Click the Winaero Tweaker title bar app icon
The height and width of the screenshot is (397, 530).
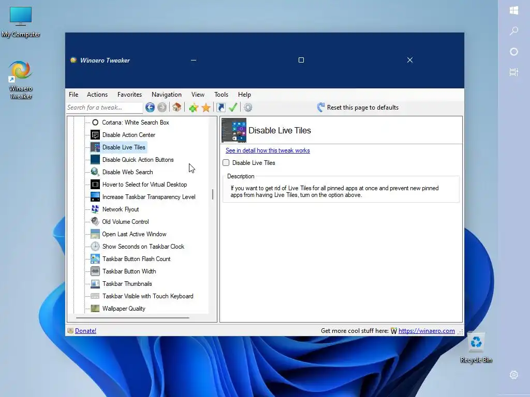click(73, 60)
